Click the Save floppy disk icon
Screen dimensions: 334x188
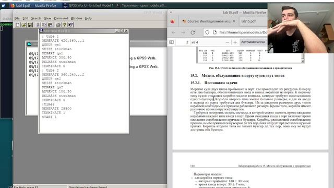30,25
